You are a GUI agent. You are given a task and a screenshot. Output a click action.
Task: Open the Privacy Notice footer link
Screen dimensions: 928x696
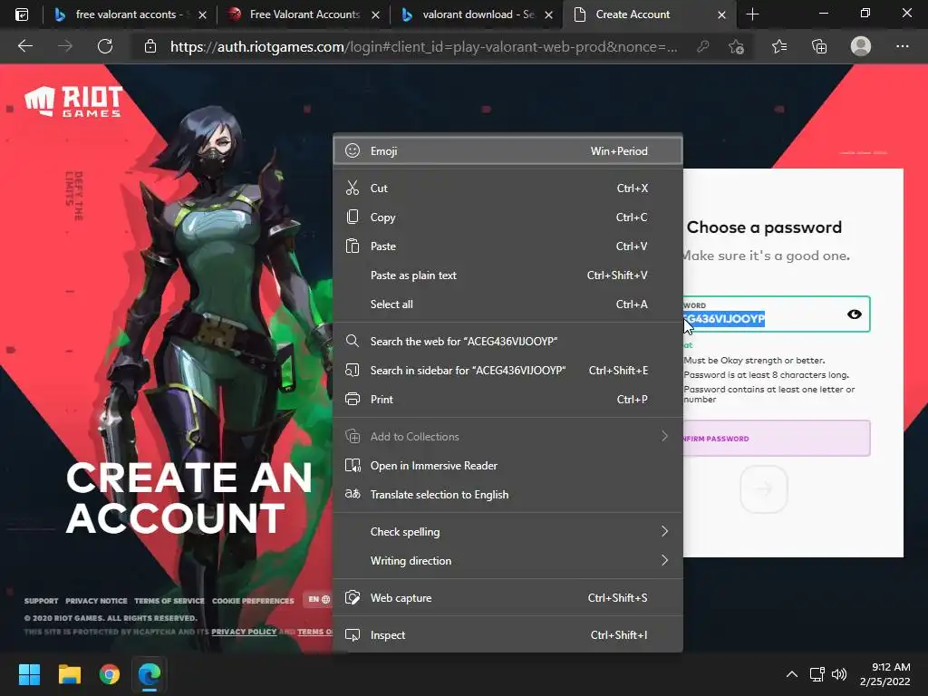click(96, 601)
